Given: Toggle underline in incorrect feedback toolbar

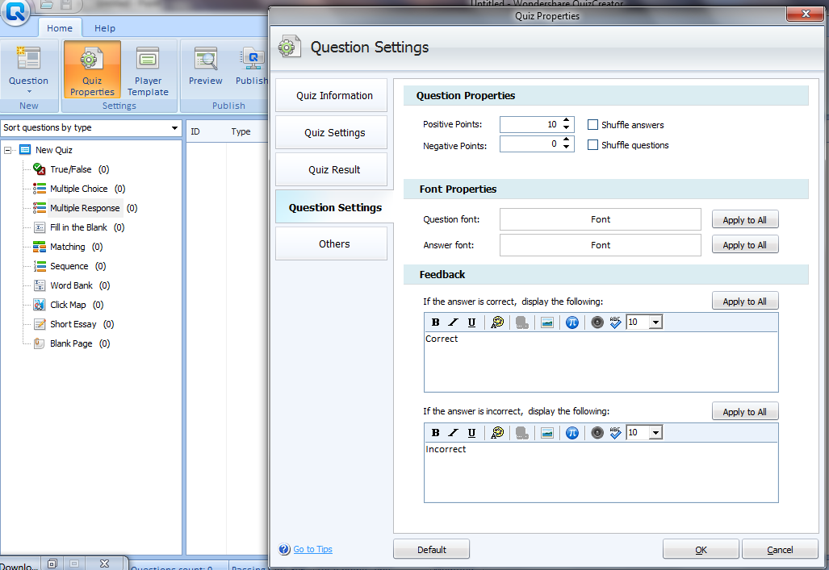Looking at the screenshot, I should [x=471, y=433].
